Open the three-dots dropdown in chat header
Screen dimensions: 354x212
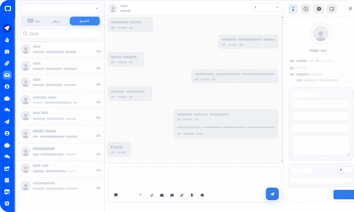click(x=267, y=7)
